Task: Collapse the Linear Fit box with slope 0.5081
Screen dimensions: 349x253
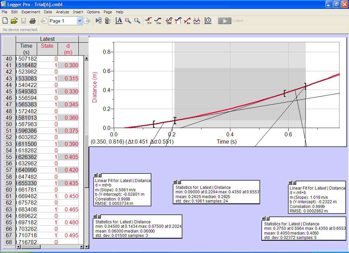Action: pos(100,175)
